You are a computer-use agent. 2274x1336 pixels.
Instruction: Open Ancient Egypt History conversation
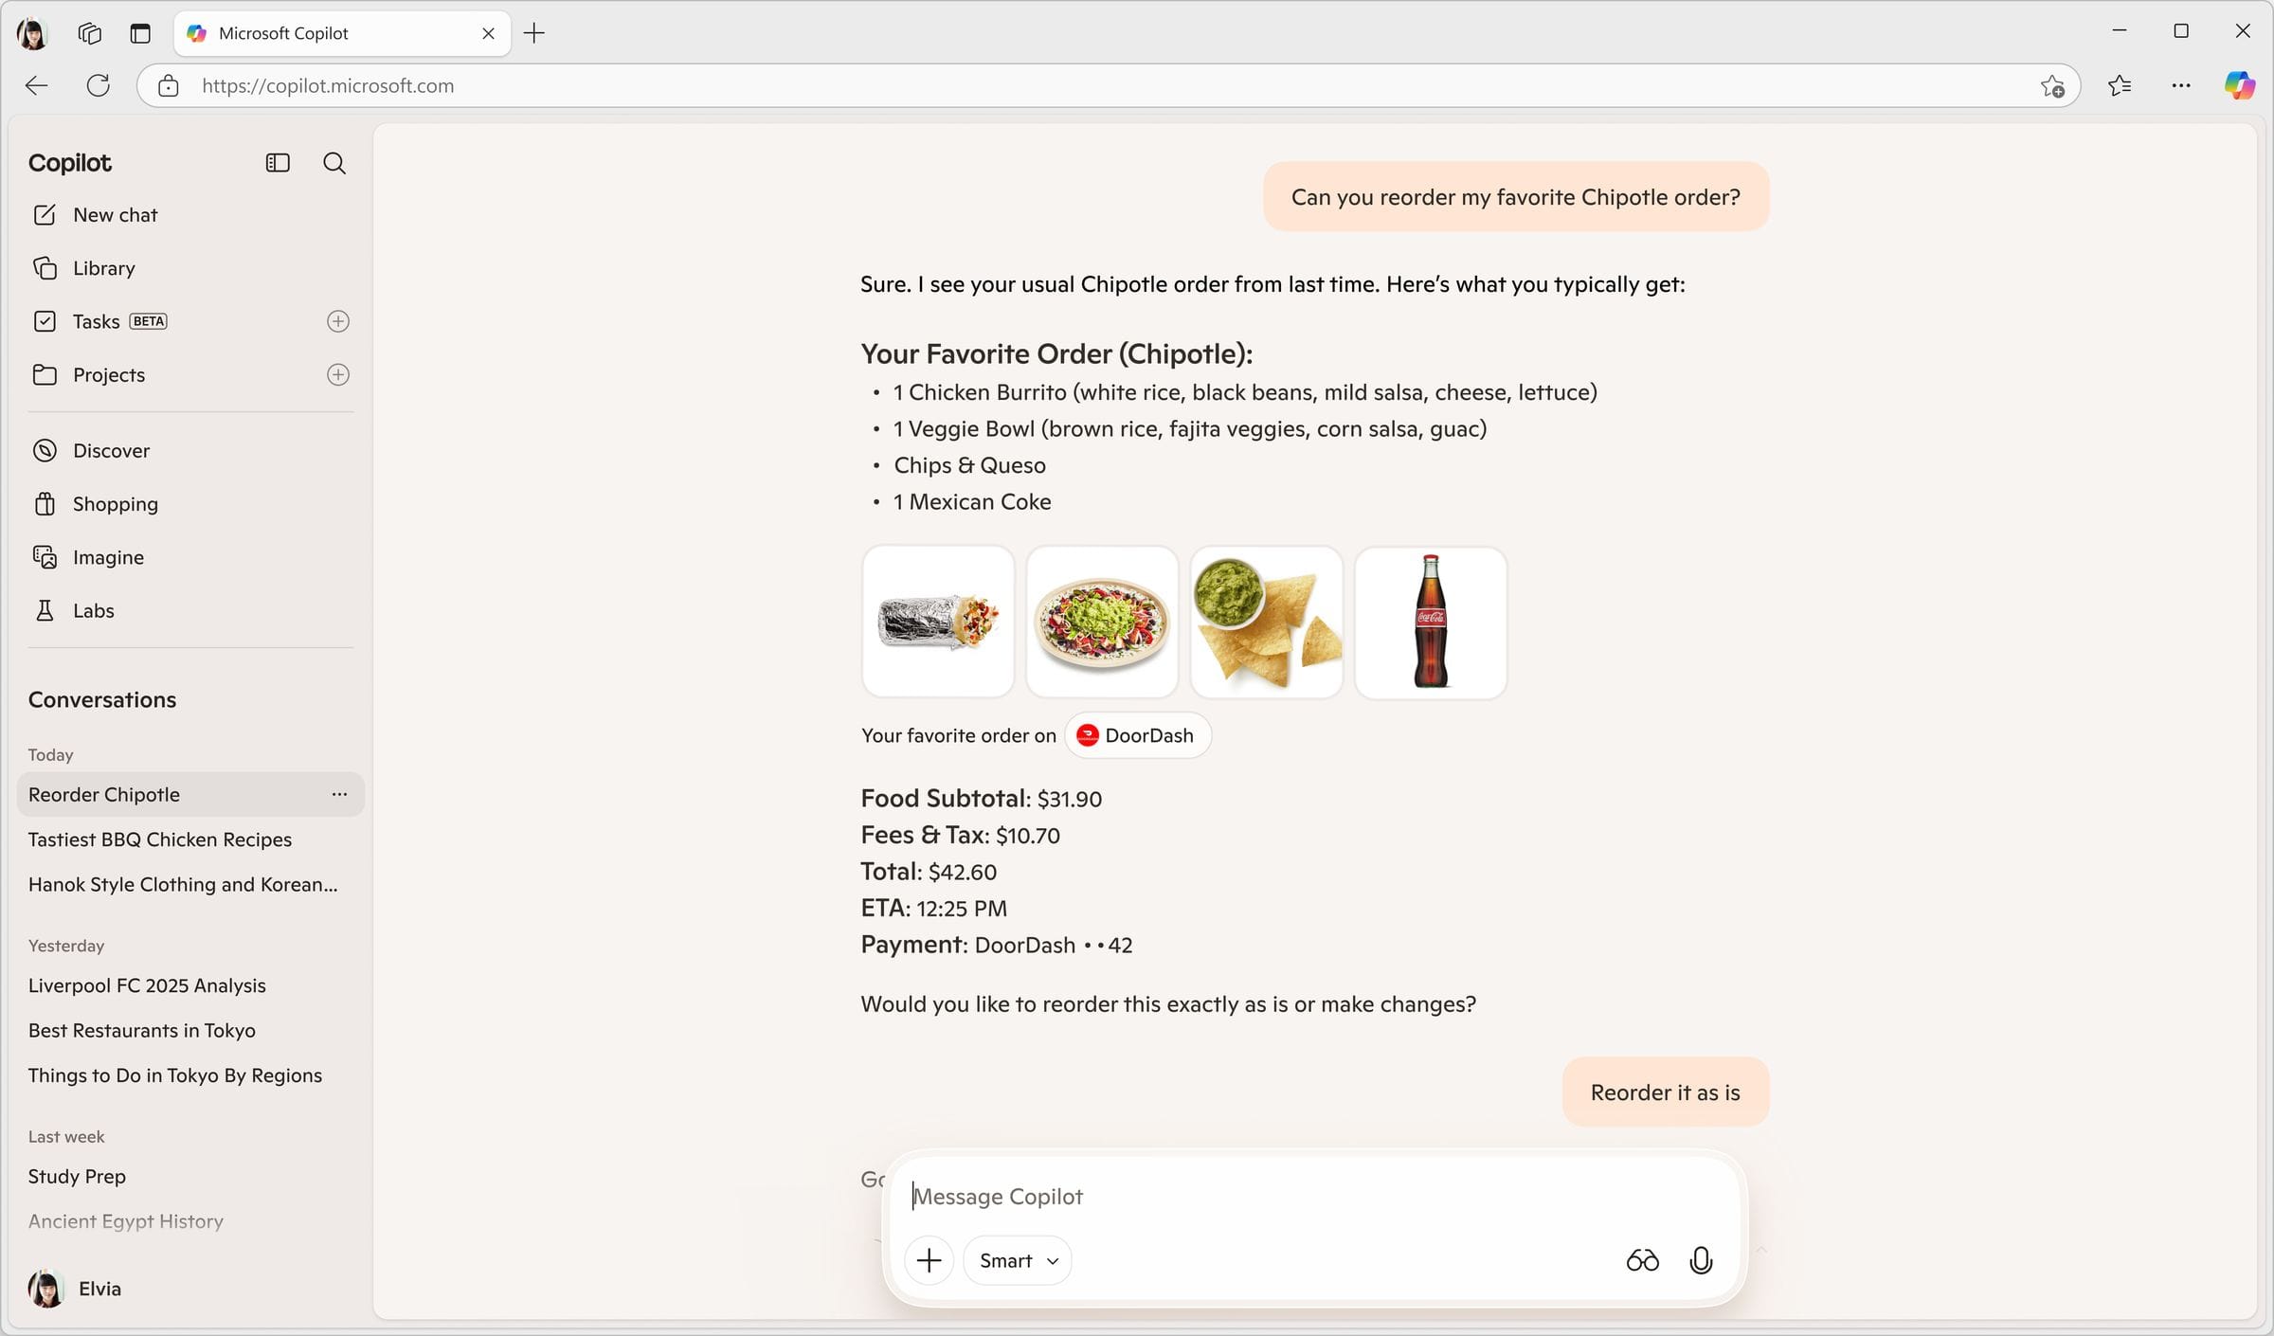[126, 1221]
